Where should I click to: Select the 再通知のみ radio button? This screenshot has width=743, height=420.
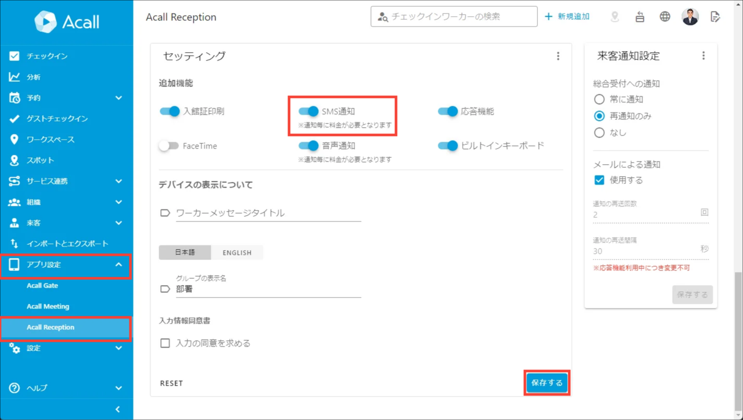coord(600,116)
